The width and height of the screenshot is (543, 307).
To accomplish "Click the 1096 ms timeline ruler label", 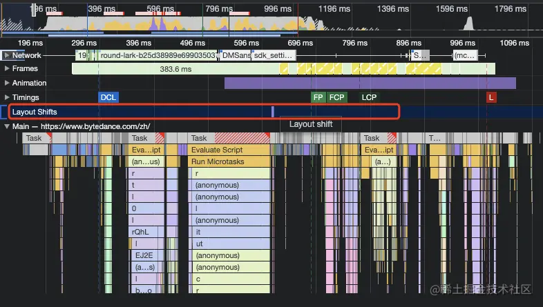I will pos(514,43).
